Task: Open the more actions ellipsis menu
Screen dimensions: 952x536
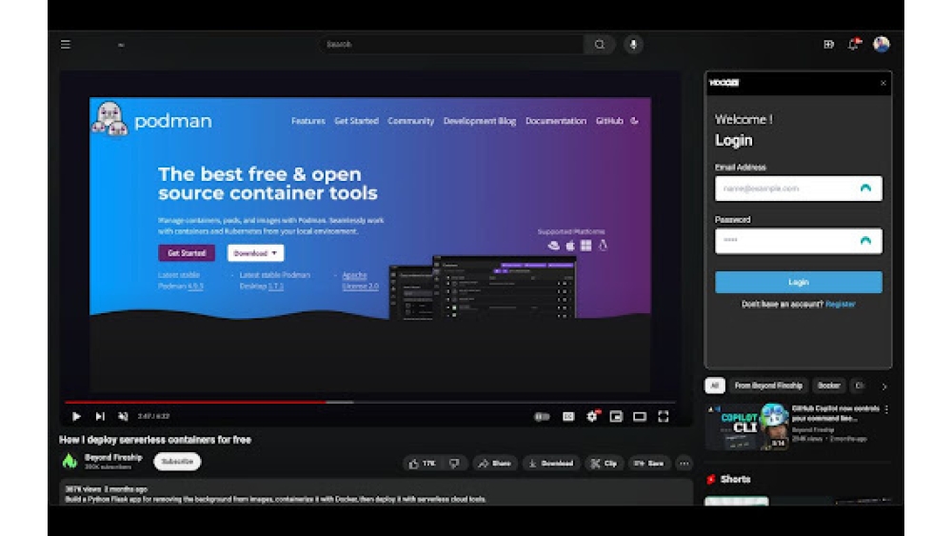Action: pos(684,463)
